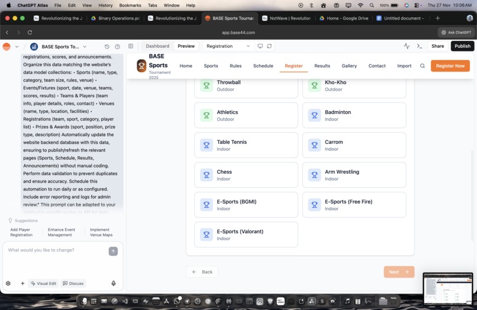Reload the page in browser toolbar

(x=30, y=33)
